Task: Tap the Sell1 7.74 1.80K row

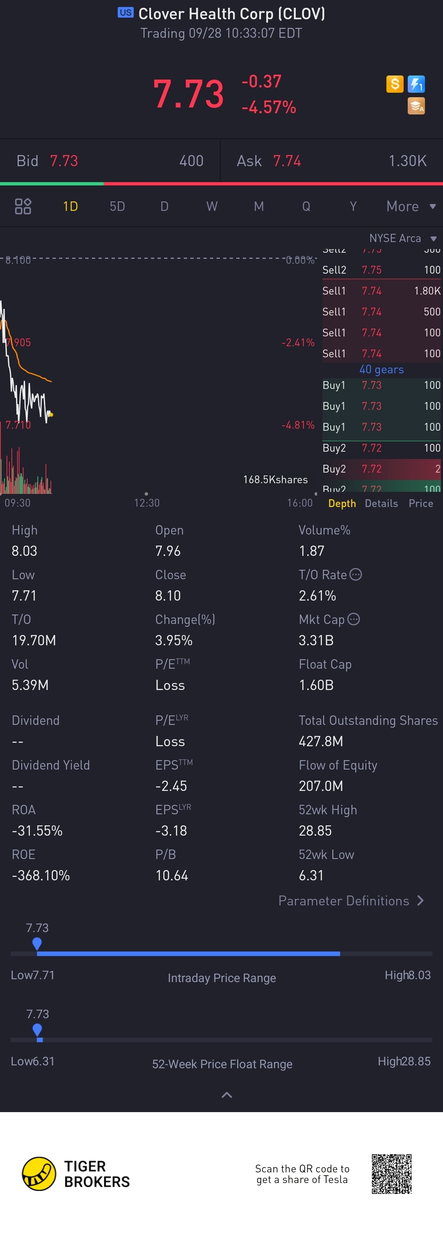Action: 381,291
